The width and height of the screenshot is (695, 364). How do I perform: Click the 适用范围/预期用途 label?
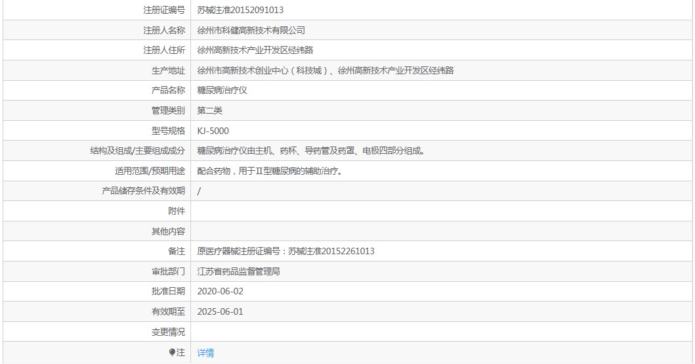click(150, 171)
